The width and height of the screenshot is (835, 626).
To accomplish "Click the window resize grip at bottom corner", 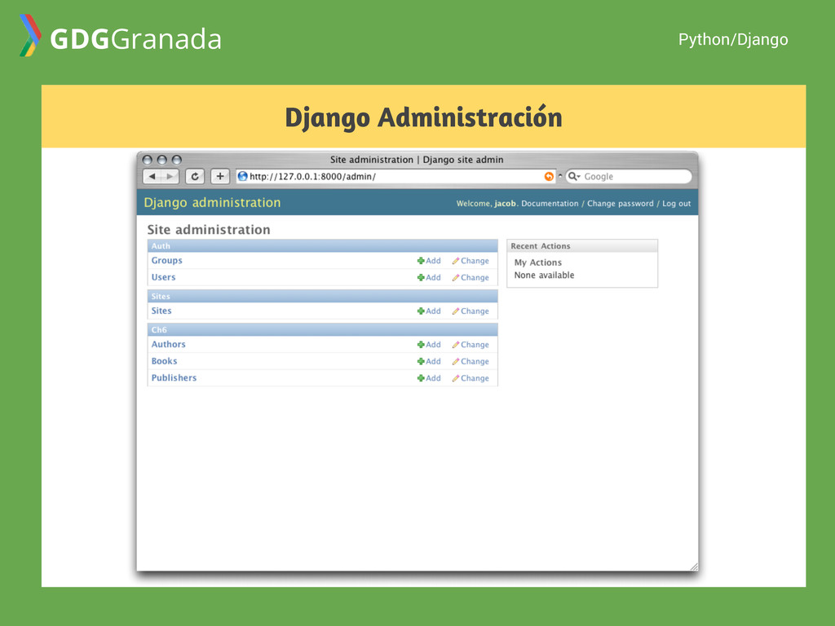I will pos(693,566).
